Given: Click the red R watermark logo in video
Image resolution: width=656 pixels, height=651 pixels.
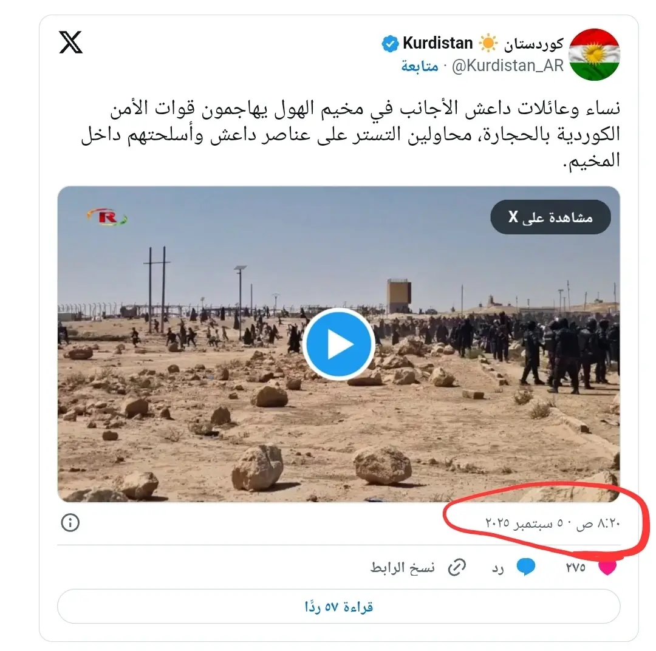Looking at the screenshot, I should point(107,217).
